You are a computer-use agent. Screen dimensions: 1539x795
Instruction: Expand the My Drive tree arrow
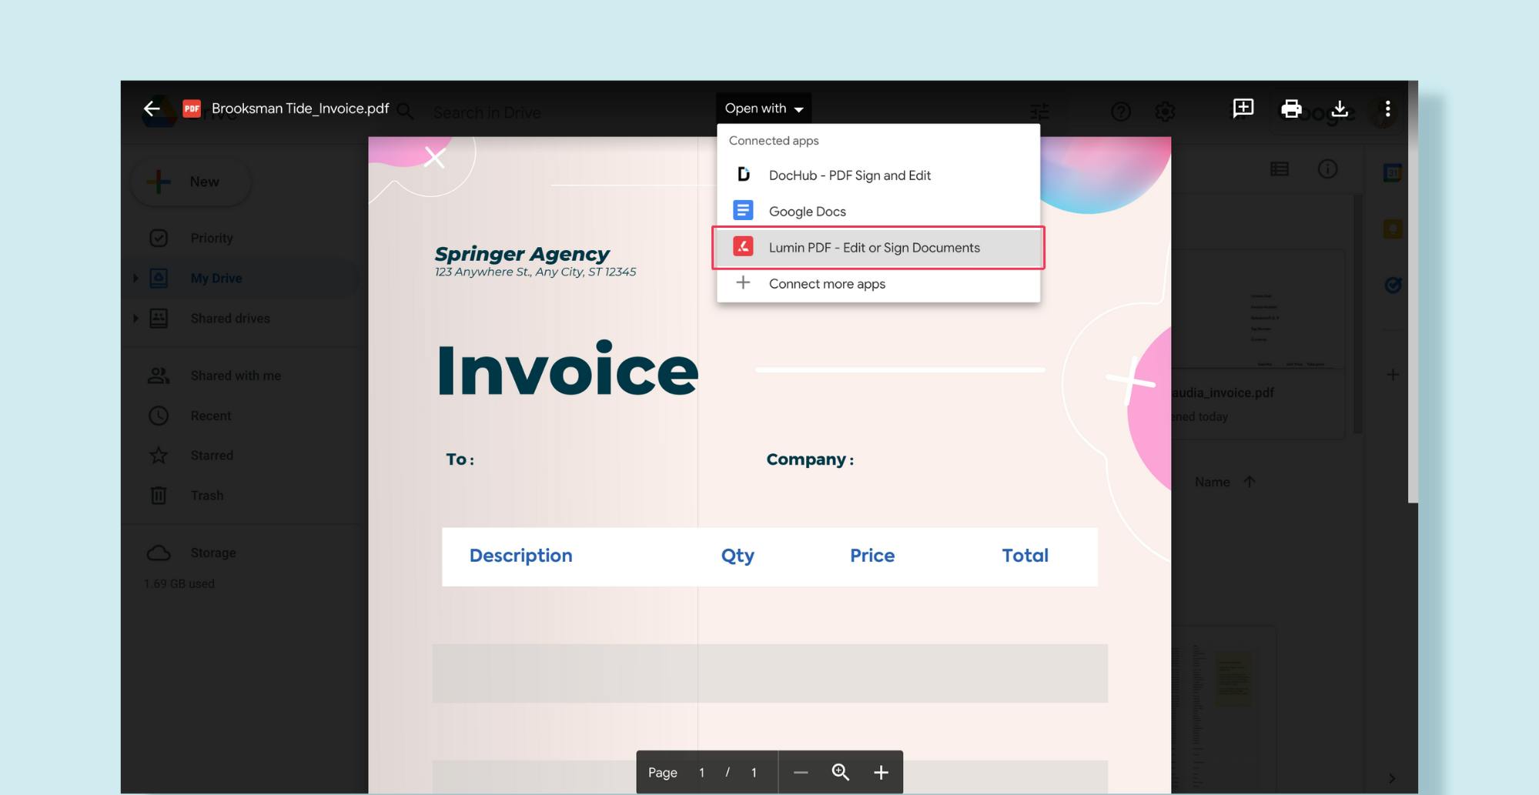click(x=135, y=278)
